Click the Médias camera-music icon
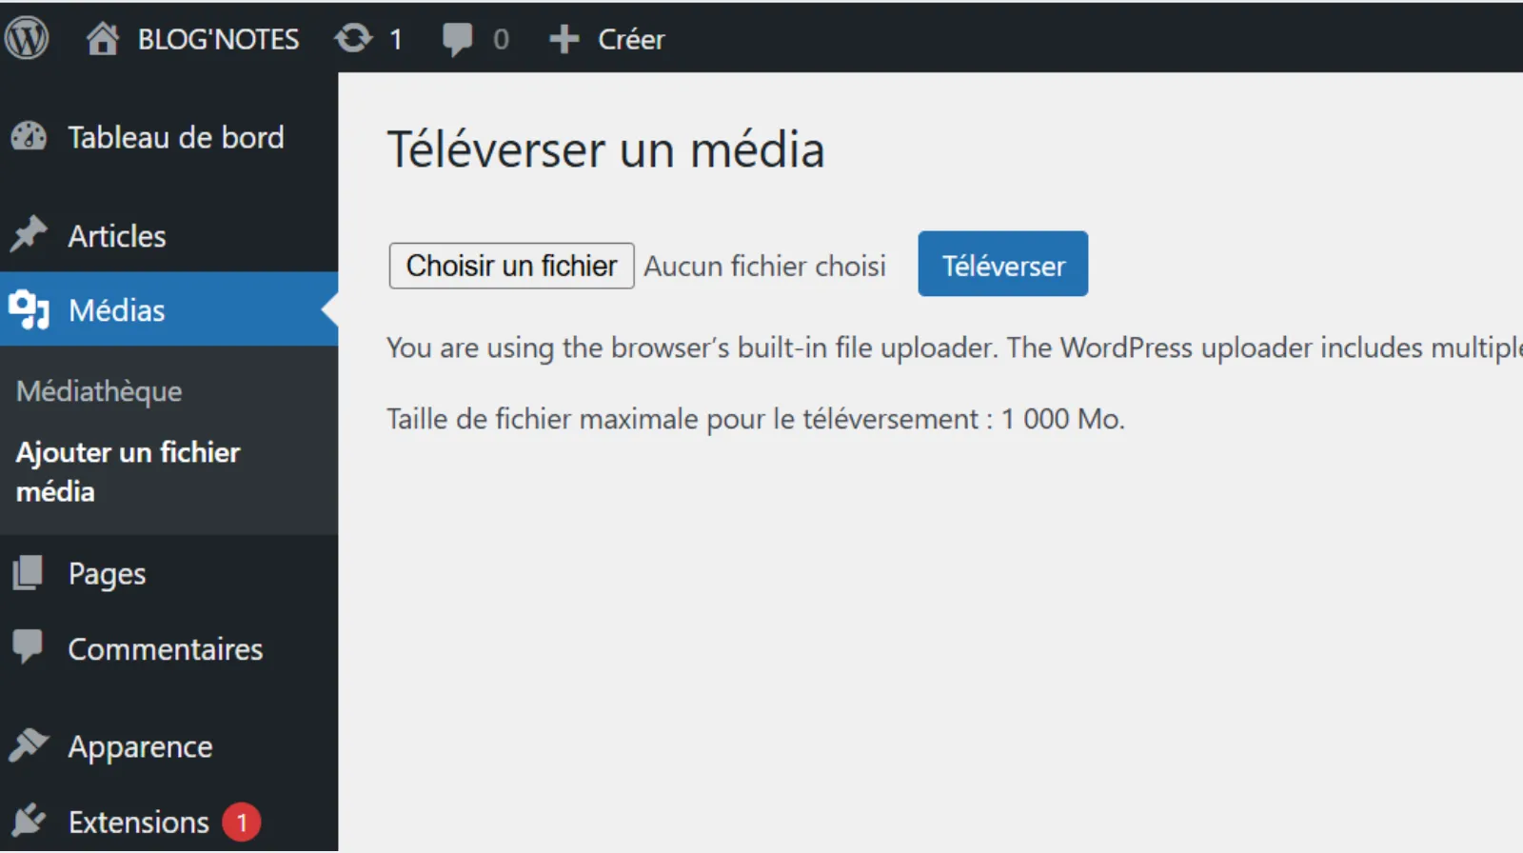The image size is (1523, 853). [x=29, y=309]
